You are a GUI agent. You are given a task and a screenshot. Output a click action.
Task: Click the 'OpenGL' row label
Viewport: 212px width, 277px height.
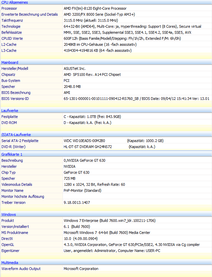pos(8,244)
